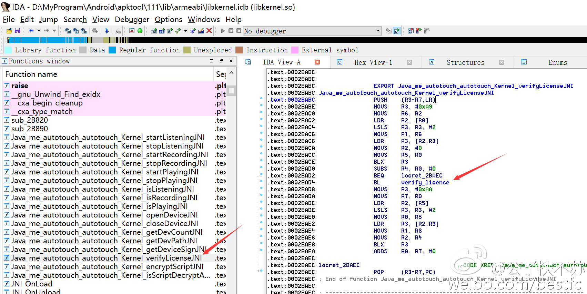Click the green circle toolbar icon
587x294 pixels.
point(140,31)
